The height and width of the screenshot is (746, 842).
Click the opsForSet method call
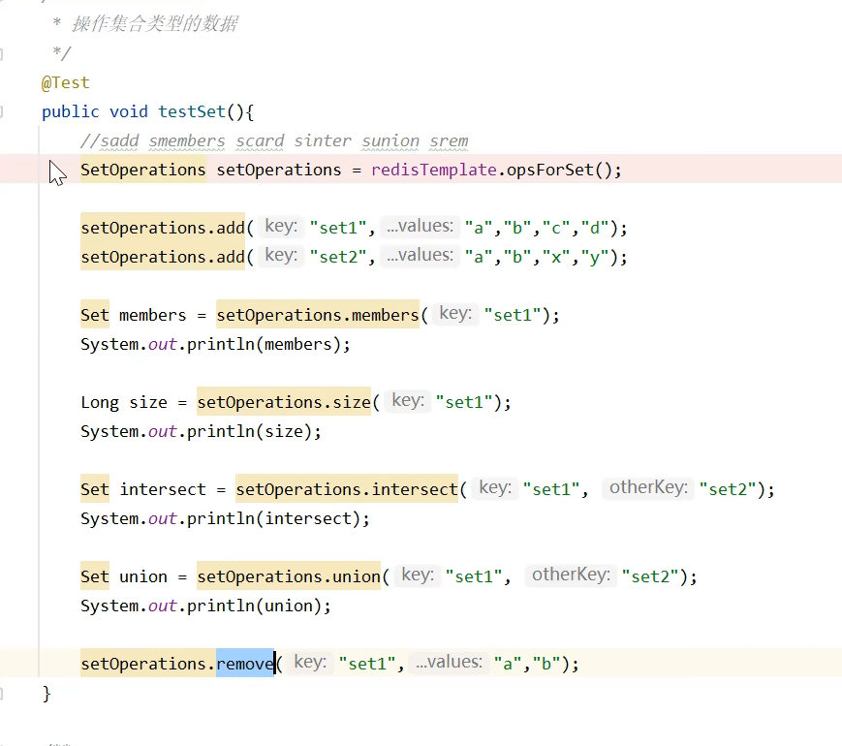coord(548,171)
